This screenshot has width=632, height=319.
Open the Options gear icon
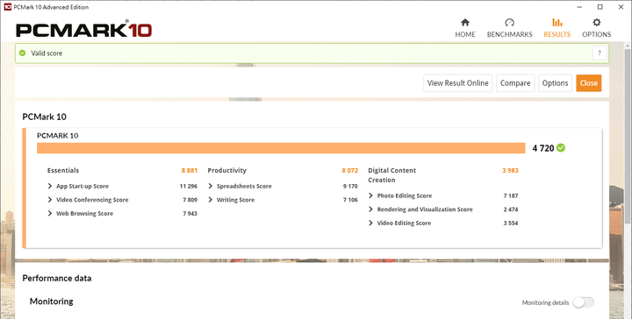(x=597, y=23)
